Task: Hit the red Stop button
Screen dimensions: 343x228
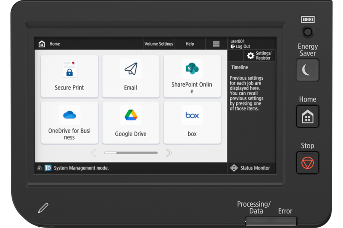Action: pyautogui.click(x=307, y=163)
